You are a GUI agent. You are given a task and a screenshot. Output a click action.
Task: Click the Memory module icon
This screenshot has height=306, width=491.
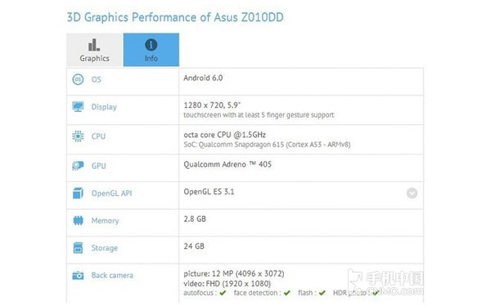[78, 221]
